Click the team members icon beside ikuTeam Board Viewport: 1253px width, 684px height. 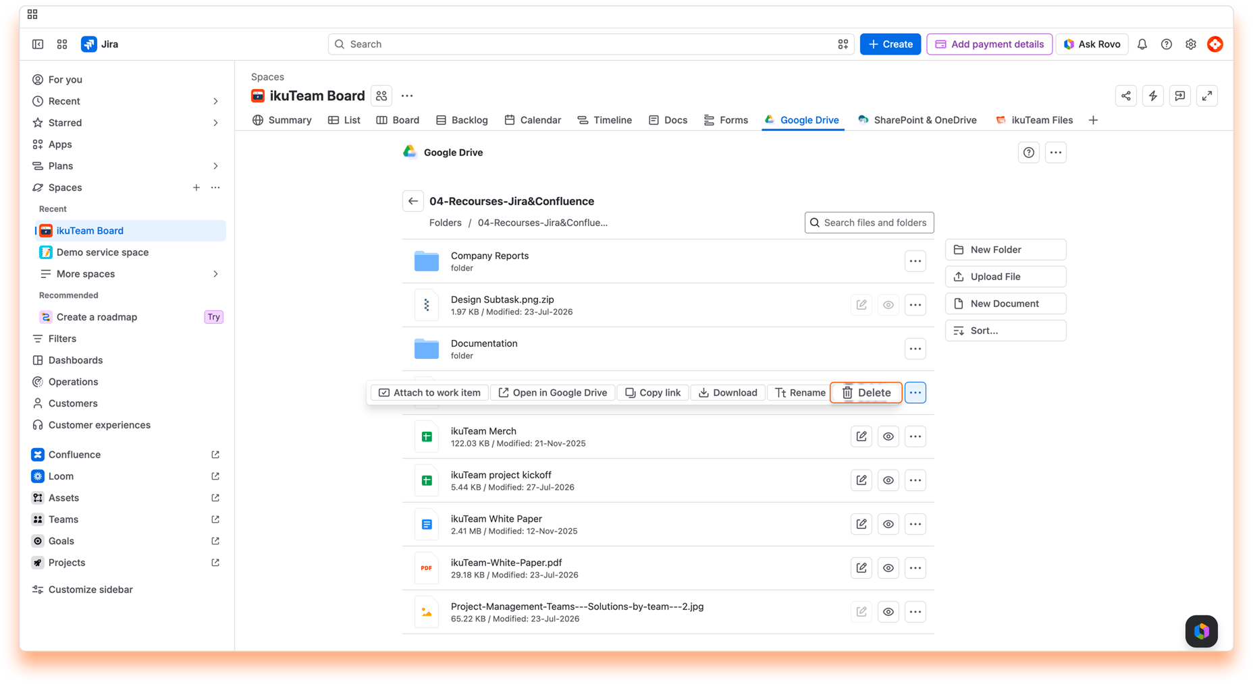tap(381, 96)
